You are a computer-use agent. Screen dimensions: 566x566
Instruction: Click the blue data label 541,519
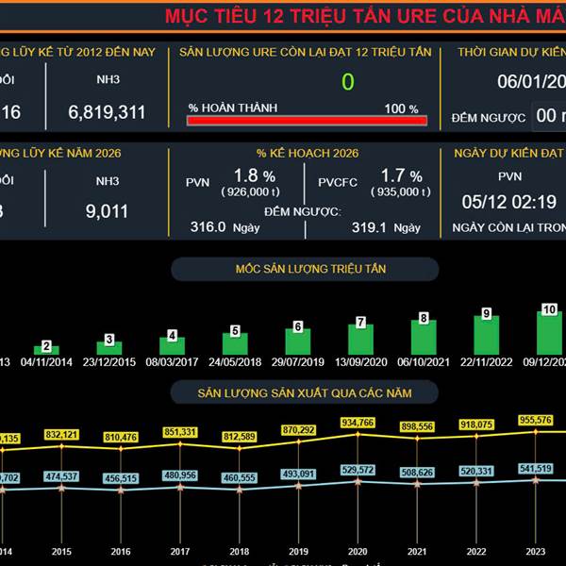(x=536, y=469)
